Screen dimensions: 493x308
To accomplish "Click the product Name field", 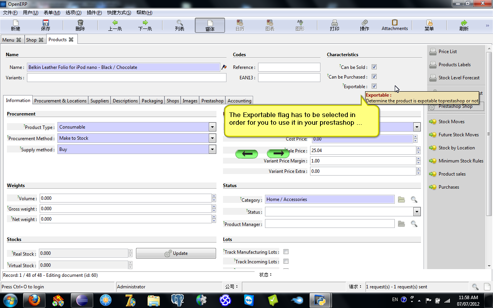I will (x=123, y=67).
